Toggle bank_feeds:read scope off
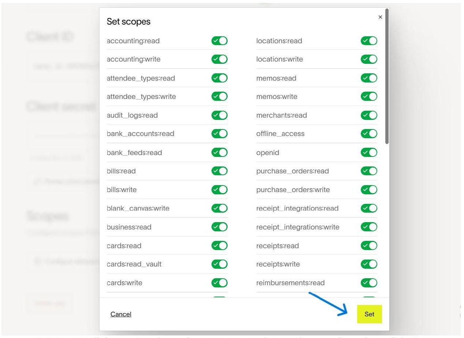The height and width of the screenshot is (338, 464). click(x=220, y=152)
